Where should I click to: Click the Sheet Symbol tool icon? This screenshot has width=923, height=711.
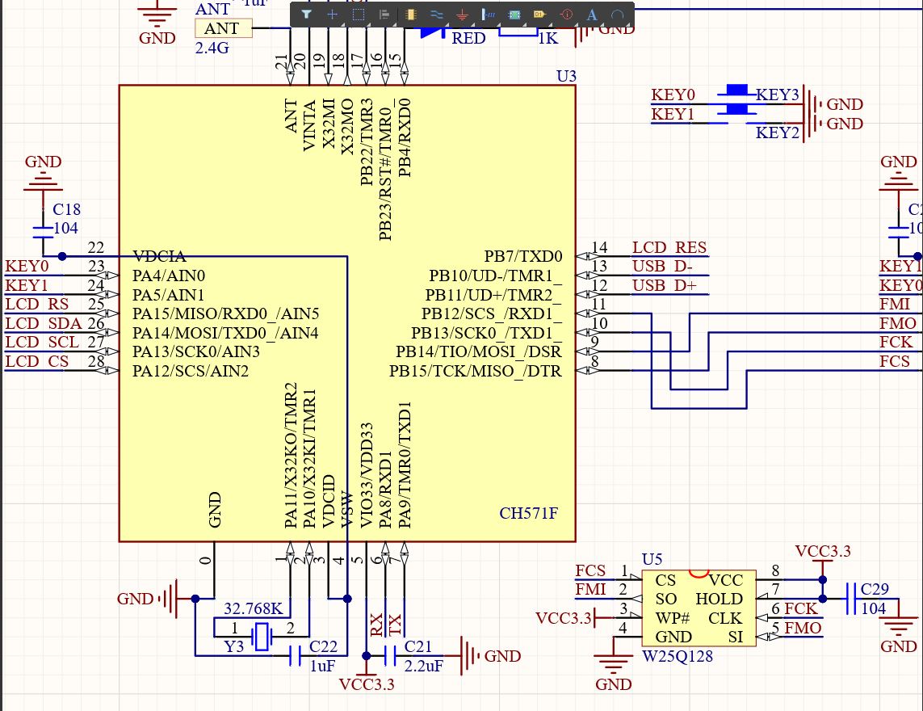tap(514, 15)
